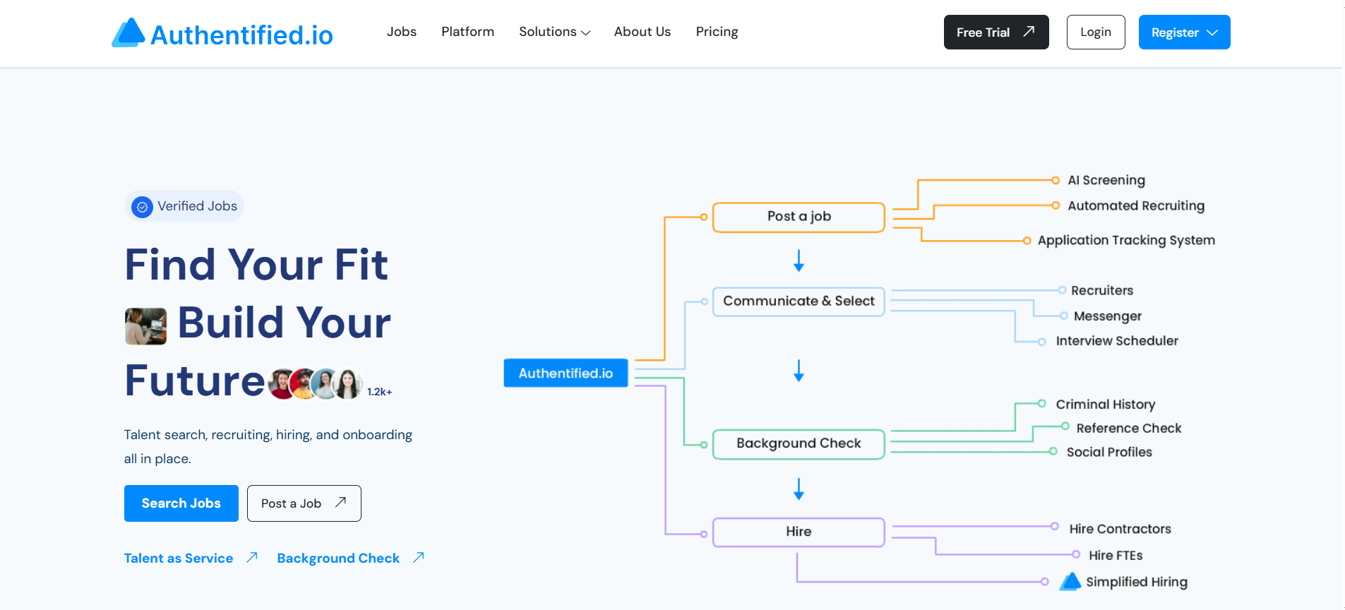Click the arrow icon on Post a Job button
The height and width of the screenshot is (610, 1345).
click(340, 503)
